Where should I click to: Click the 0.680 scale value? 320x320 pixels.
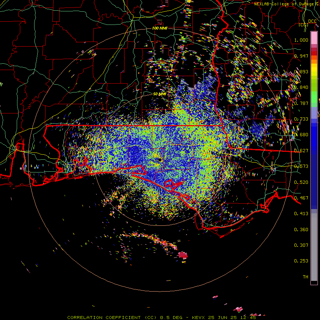(x=301, y=135)
